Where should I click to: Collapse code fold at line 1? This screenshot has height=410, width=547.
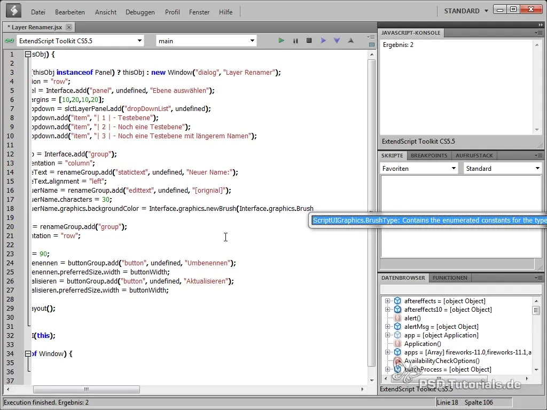pos(28,54)
